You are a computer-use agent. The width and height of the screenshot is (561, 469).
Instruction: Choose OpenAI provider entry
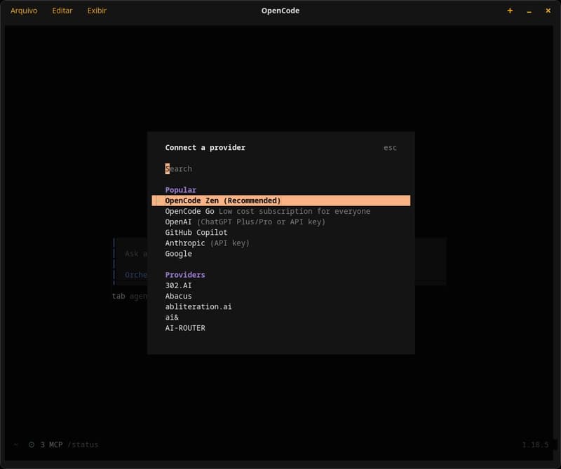281,222
